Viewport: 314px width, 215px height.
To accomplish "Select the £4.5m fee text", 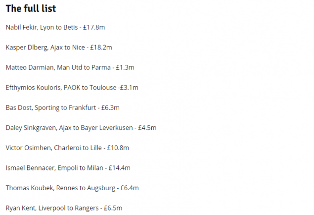I will point(147,127).
